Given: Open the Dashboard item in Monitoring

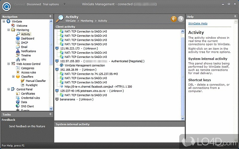Looking at the screenshot, I should (x=27, y=38).
